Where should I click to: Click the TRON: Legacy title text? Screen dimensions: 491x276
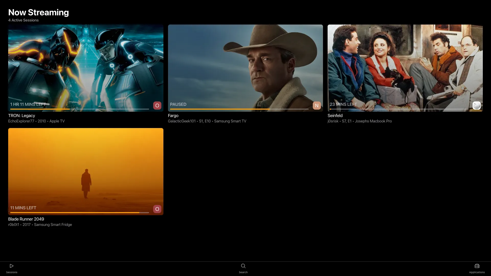click(x=21, y=116)
